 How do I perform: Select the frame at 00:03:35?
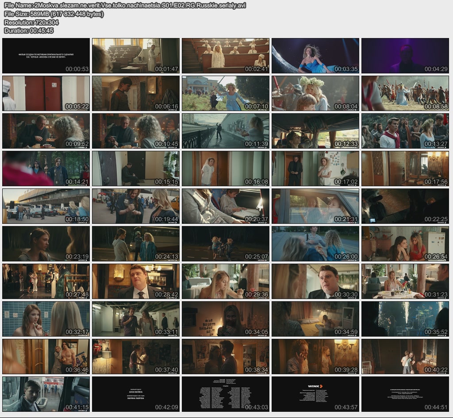click(315, 56)
